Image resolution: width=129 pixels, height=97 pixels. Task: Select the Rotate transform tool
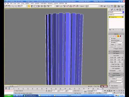45,6
